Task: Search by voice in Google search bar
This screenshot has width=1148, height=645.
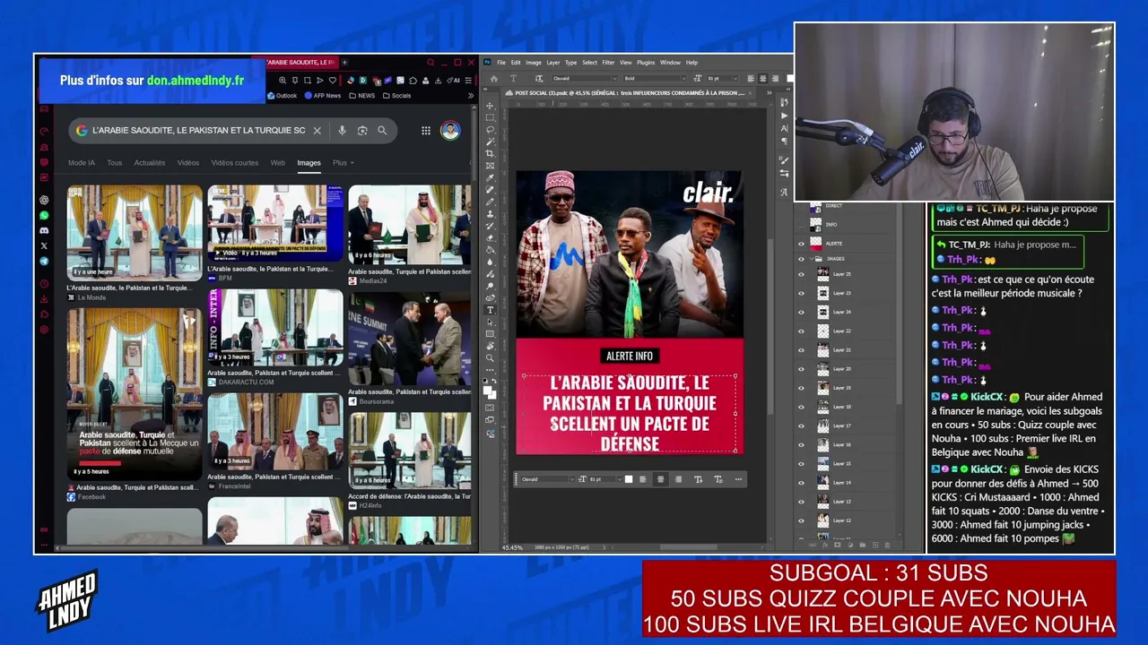Action: (342, 131)
